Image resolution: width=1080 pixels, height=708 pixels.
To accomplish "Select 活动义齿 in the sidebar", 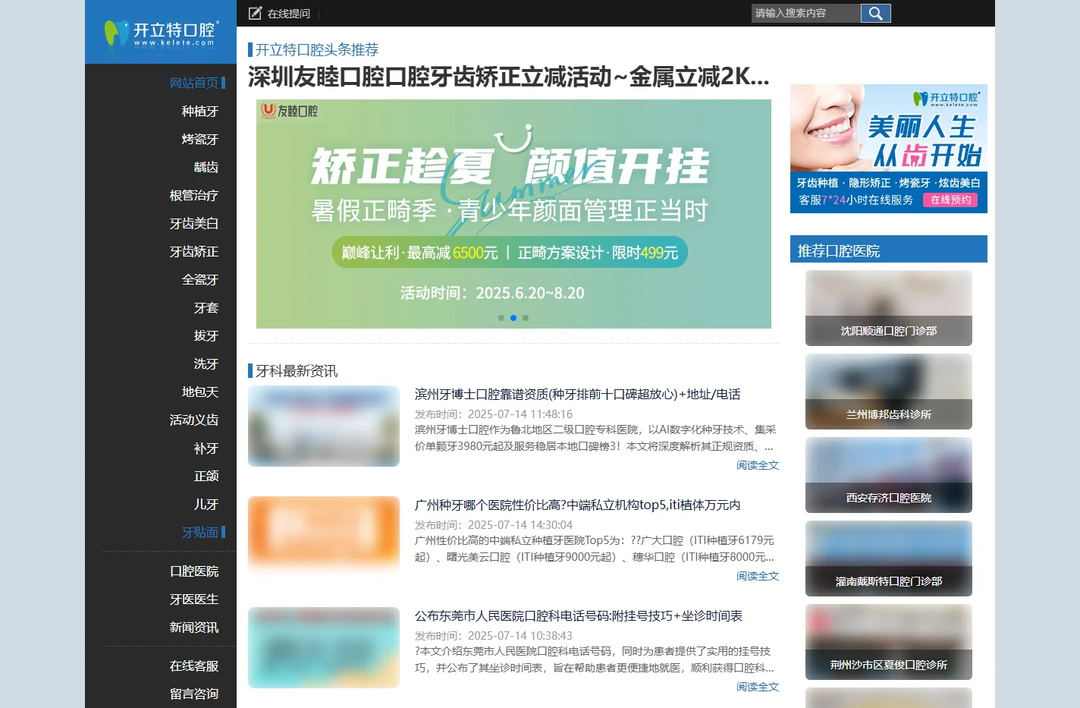I will point(194,420).
